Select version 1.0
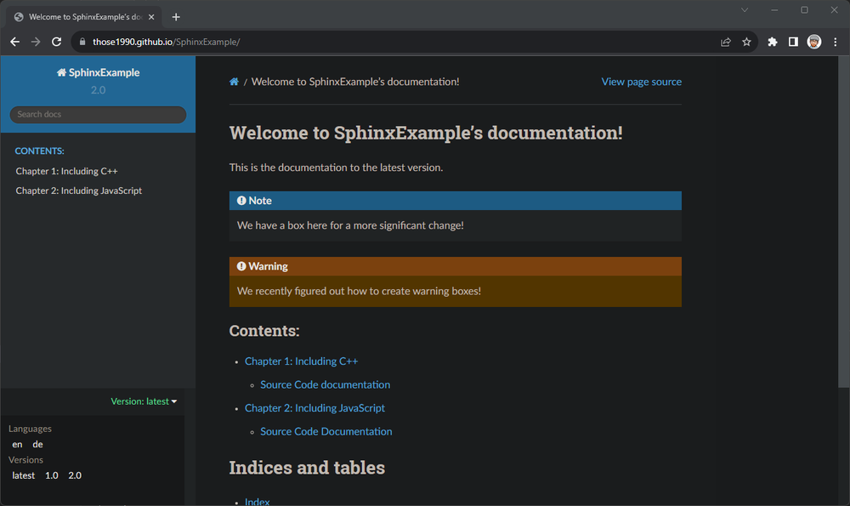Viewport: 850px width, 506px height. pos(52,475)
